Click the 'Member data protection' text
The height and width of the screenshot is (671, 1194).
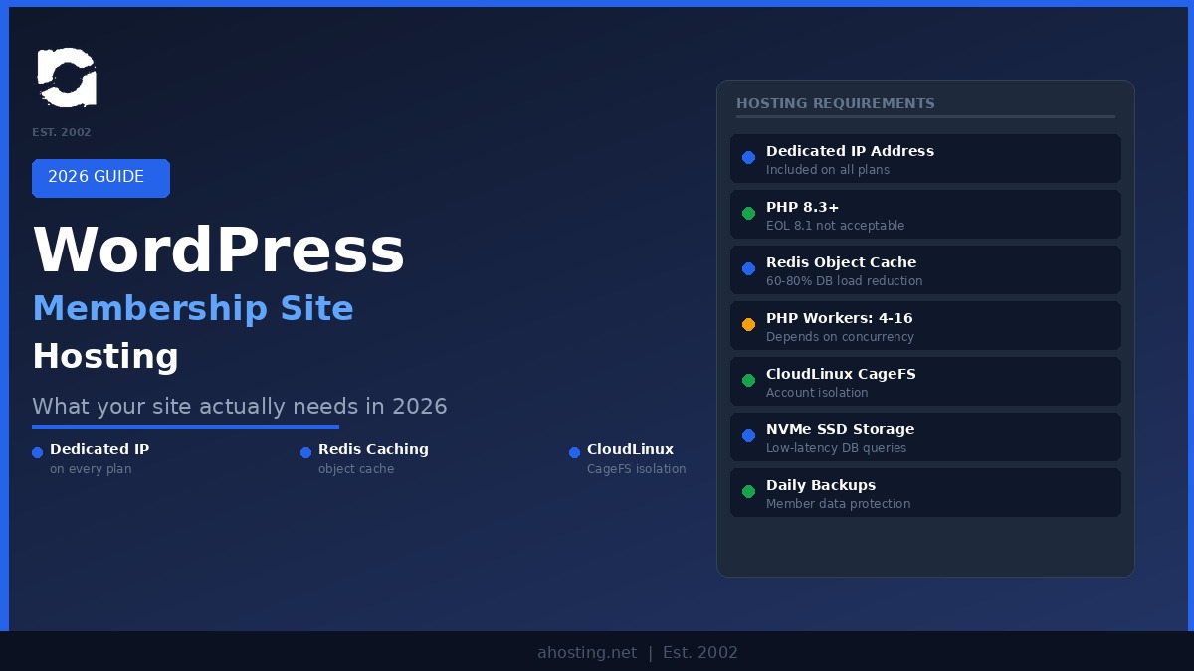pyautogui.click(x=838, y=504)
